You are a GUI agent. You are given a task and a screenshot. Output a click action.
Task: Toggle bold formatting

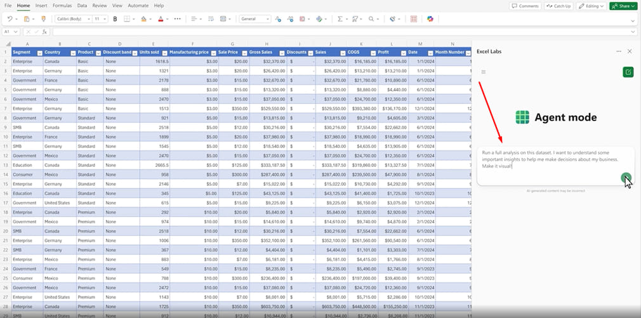(x=115, y=19)
